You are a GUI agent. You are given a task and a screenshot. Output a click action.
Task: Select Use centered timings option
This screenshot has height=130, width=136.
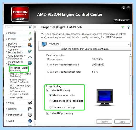click(x=50, y=107)
